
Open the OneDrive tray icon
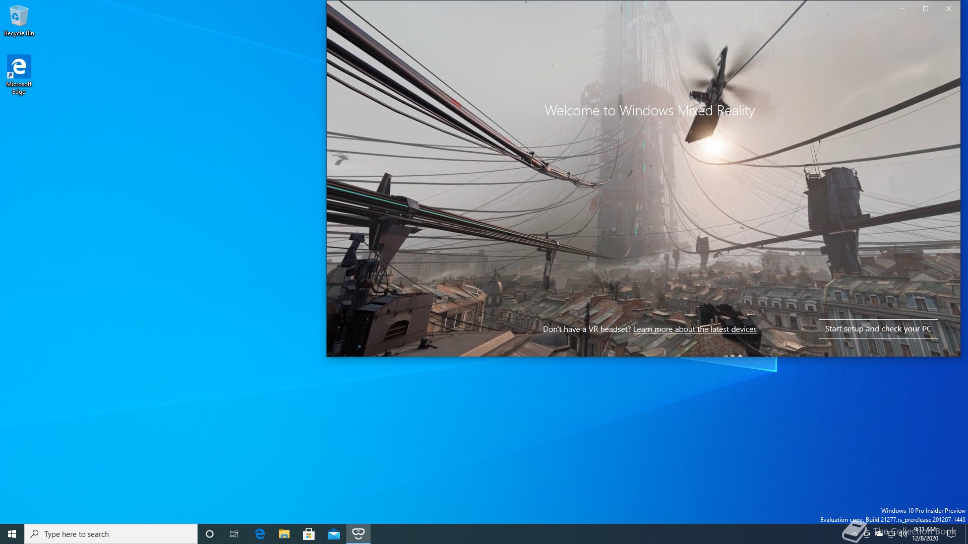[879, 534]
